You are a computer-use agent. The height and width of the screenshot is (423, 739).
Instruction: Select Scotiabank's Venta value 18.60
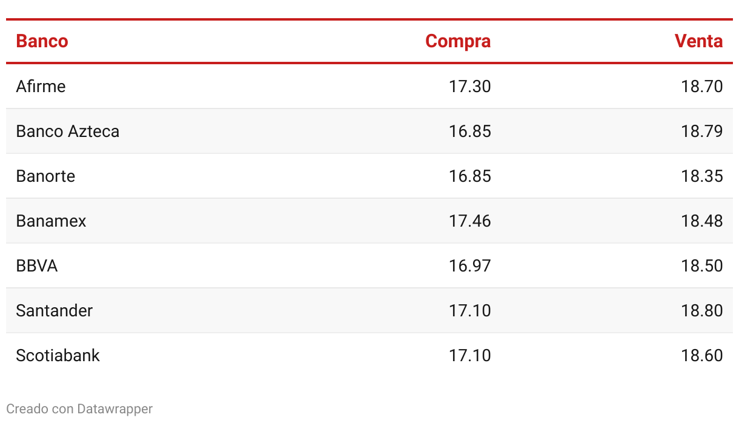(702, 355)
